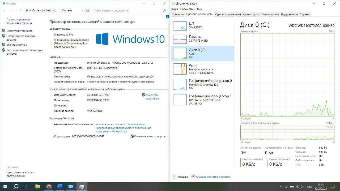Image resolution: width=340 pixels, height=191 pixels.
Task: Open Файл menu in Task Manager
Action: (175, 9)
